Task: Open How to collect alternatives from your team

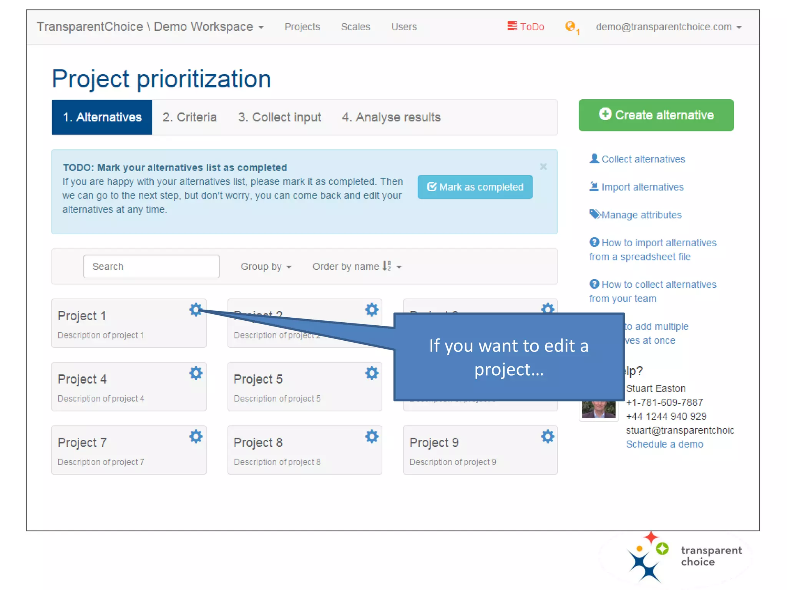Action: coord(653,292)
